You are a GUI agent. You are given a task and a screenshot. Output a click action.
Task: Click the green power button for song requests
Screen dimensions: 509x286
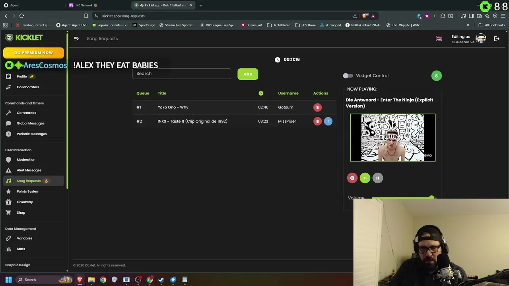436,75
